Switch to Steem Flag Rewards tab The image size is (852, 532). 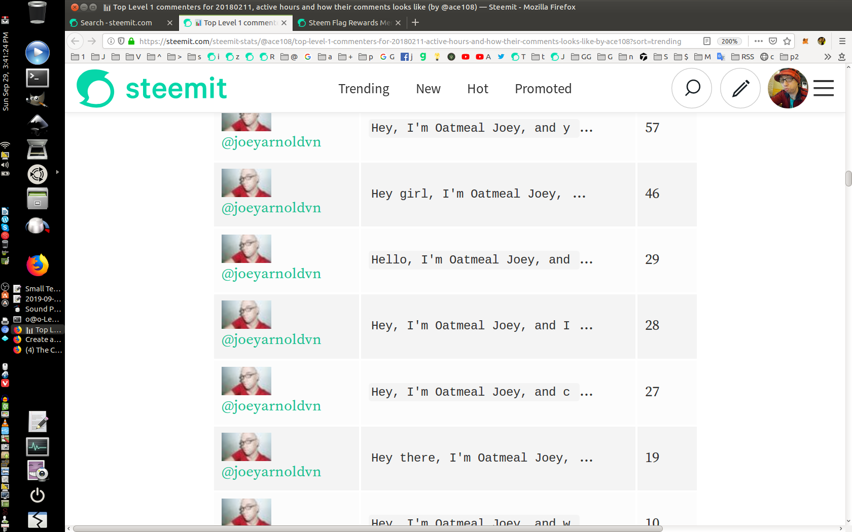click(349, 23)
